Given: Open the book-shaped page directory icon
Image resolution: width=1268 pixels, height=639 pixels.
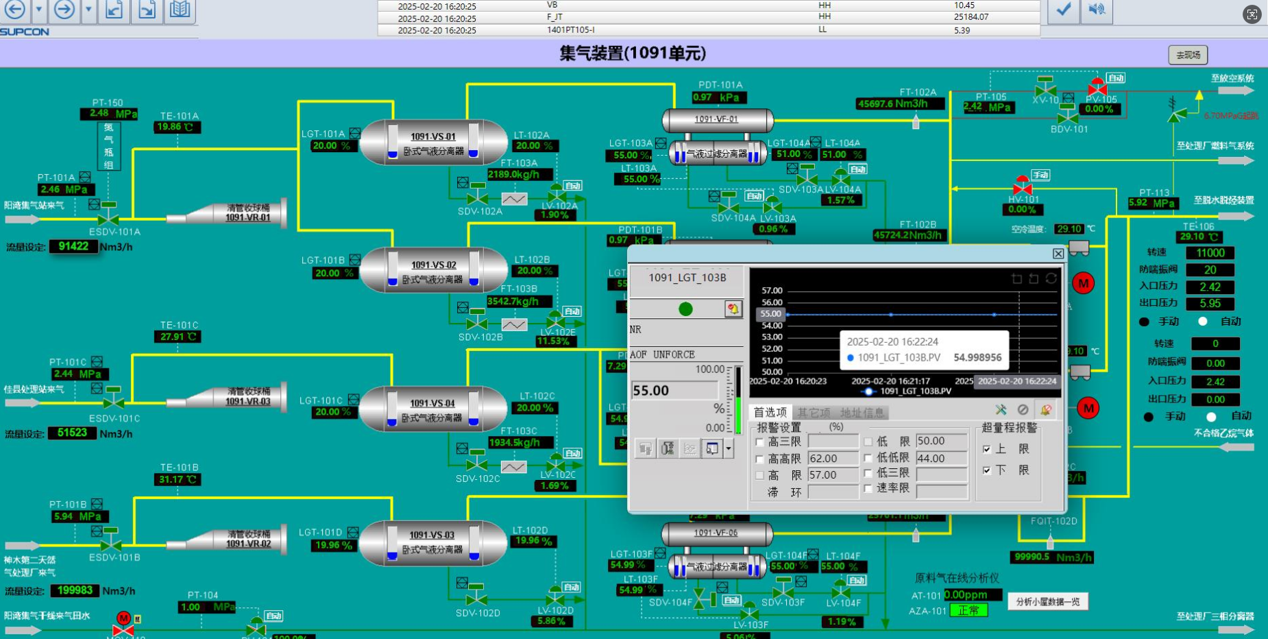Looking at the screenshot, I should tap(180, 10).
